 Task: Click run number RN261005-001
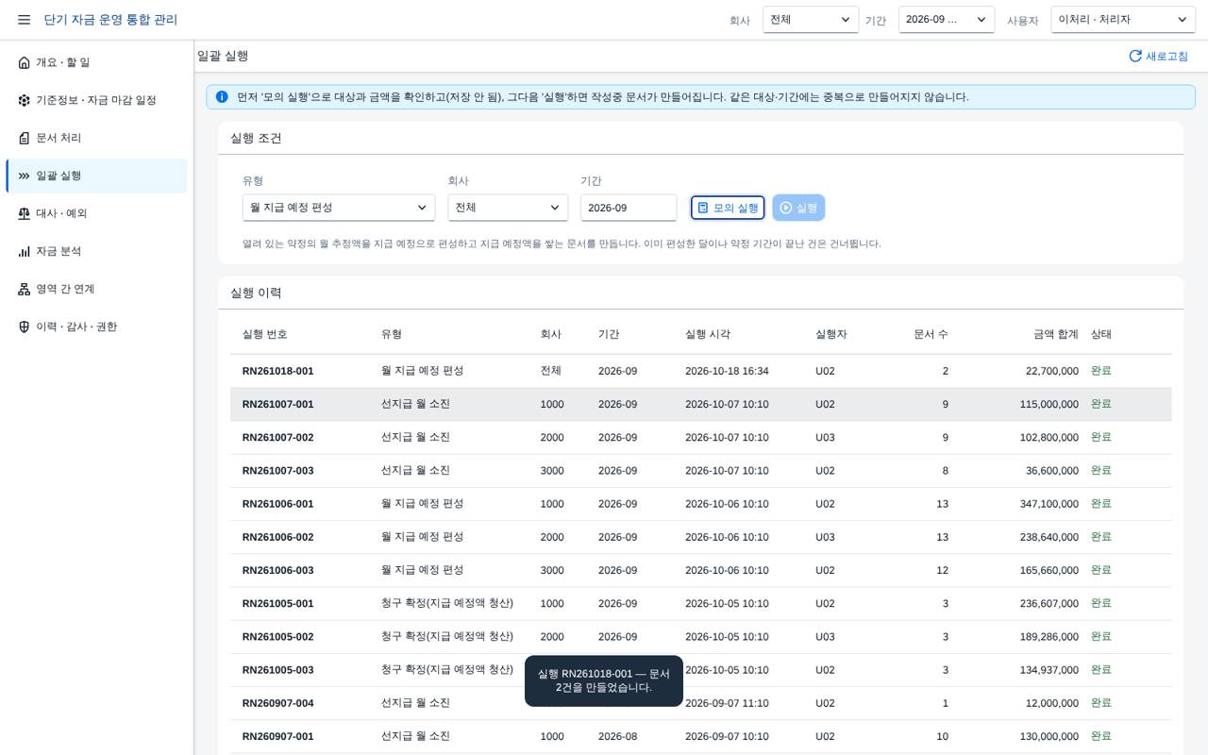277,603
